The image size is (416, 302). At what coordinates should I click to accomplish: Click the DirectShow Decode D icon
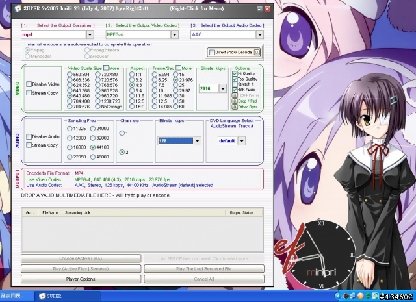(257, 52)
